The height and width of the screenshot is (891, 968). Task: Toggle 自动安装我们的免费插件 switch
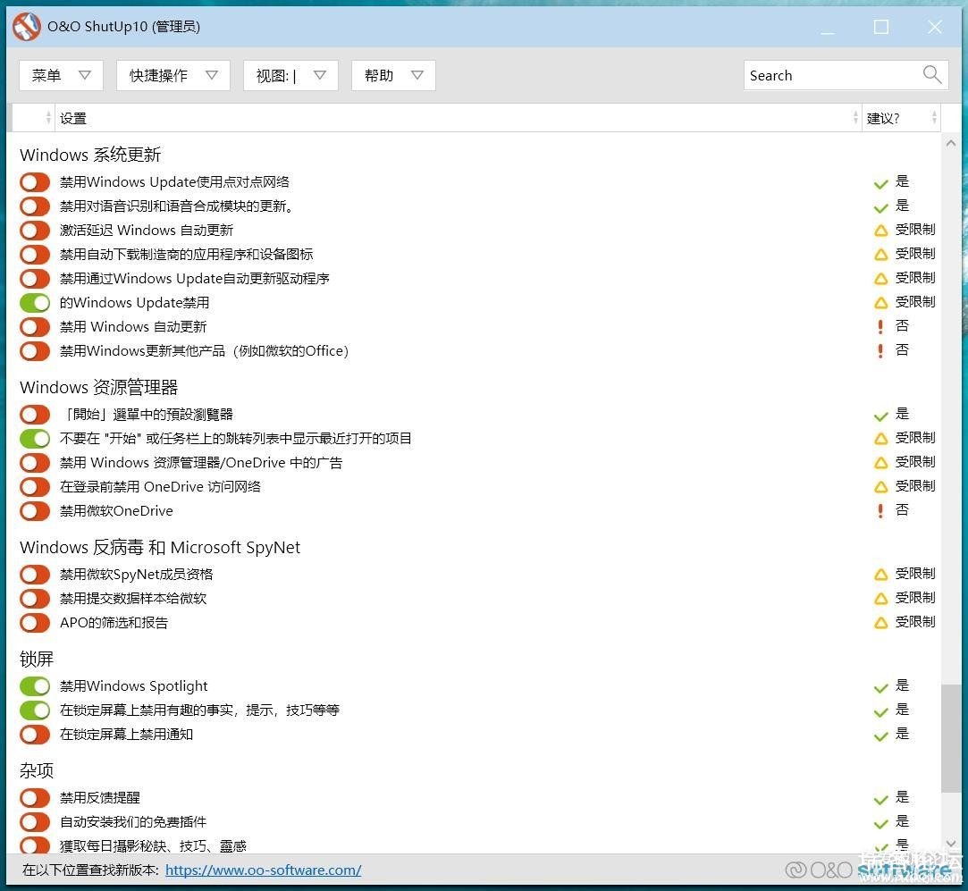35,822
